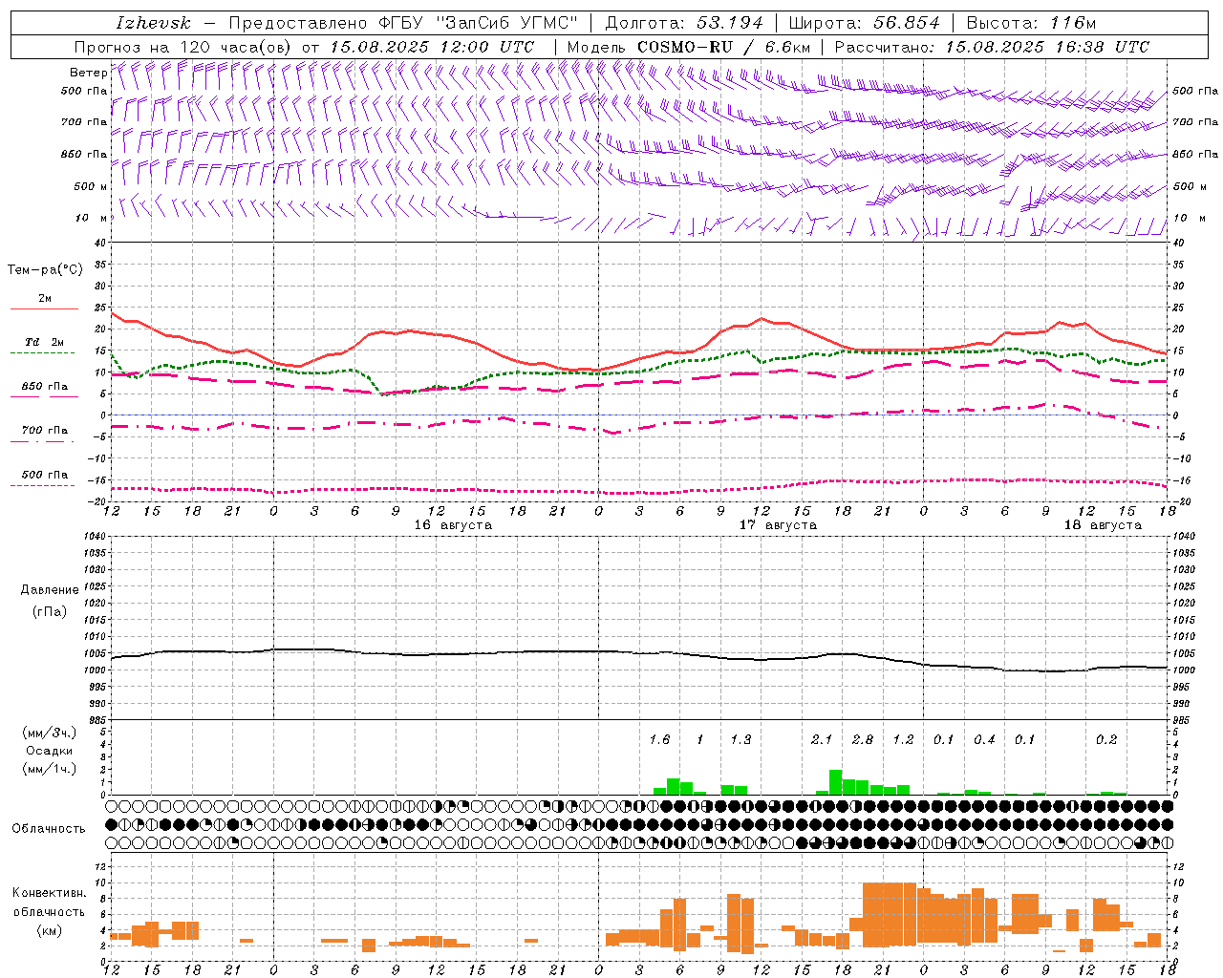Viewport: 1223px width, 978px height.
Task: Click the 'Izhevsk' station name in header
Action: [x=153, y=23]
